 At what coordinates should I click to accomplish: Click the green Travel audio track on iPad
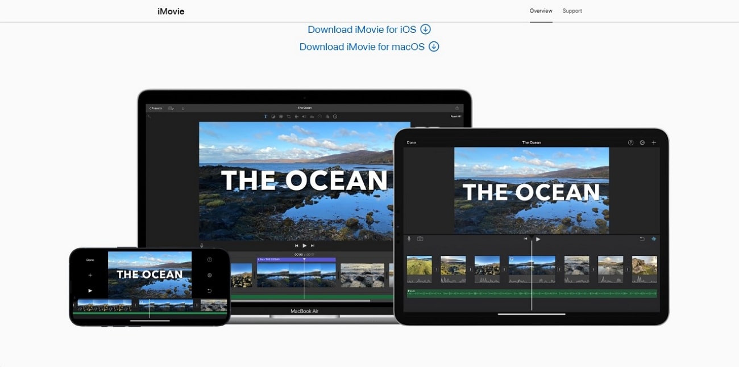[532, 293]
